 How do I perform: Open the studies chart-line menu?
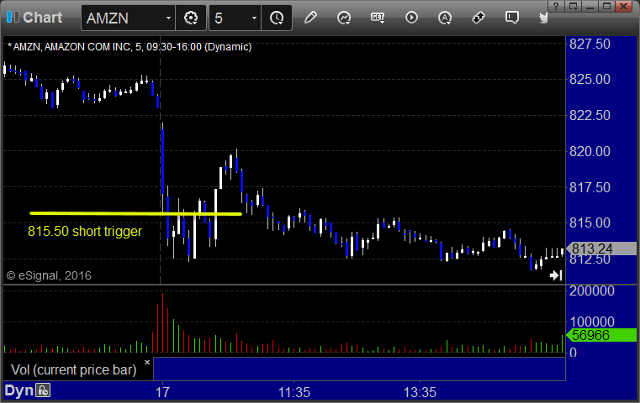pos(344,18)
